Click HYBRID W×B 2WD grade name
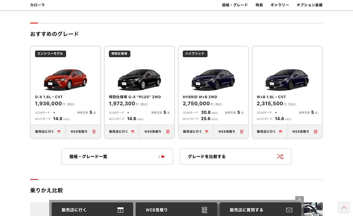The width and height of the screenshot is (353, 216). tap(200, 97)
